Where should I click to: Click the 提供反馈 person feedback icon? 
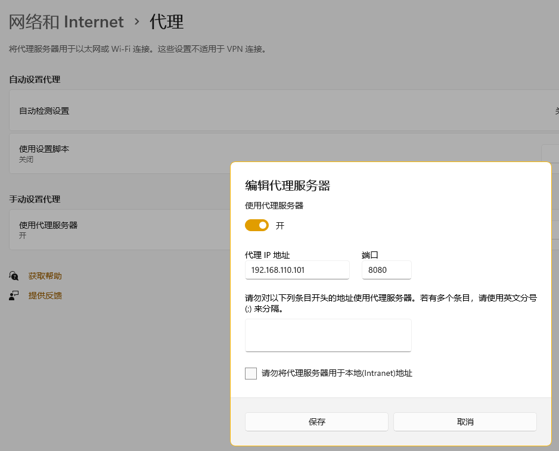tap(14, 296)
